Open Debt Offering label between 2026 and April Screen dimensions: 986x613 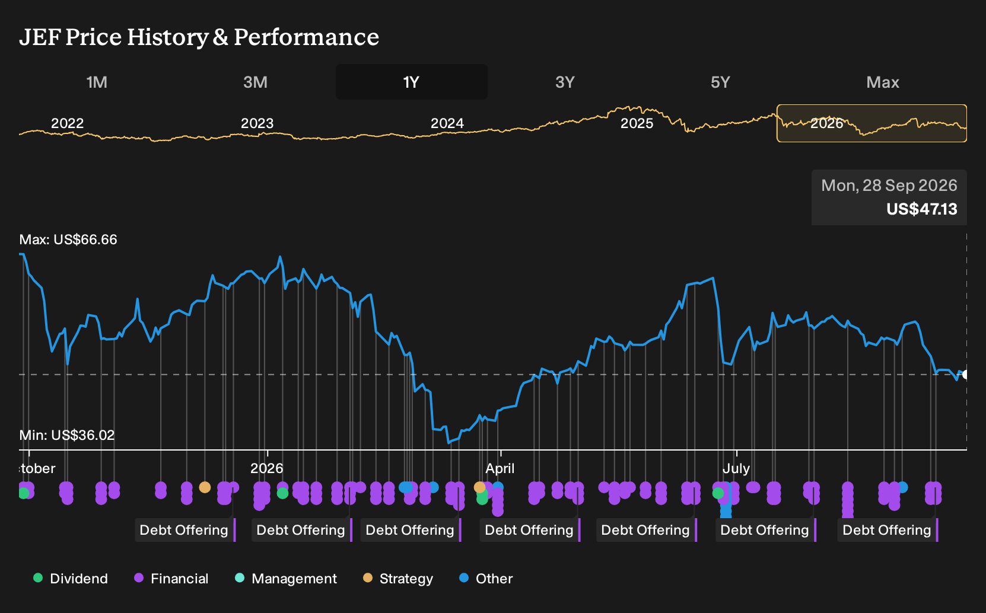[x=411, y=530]
